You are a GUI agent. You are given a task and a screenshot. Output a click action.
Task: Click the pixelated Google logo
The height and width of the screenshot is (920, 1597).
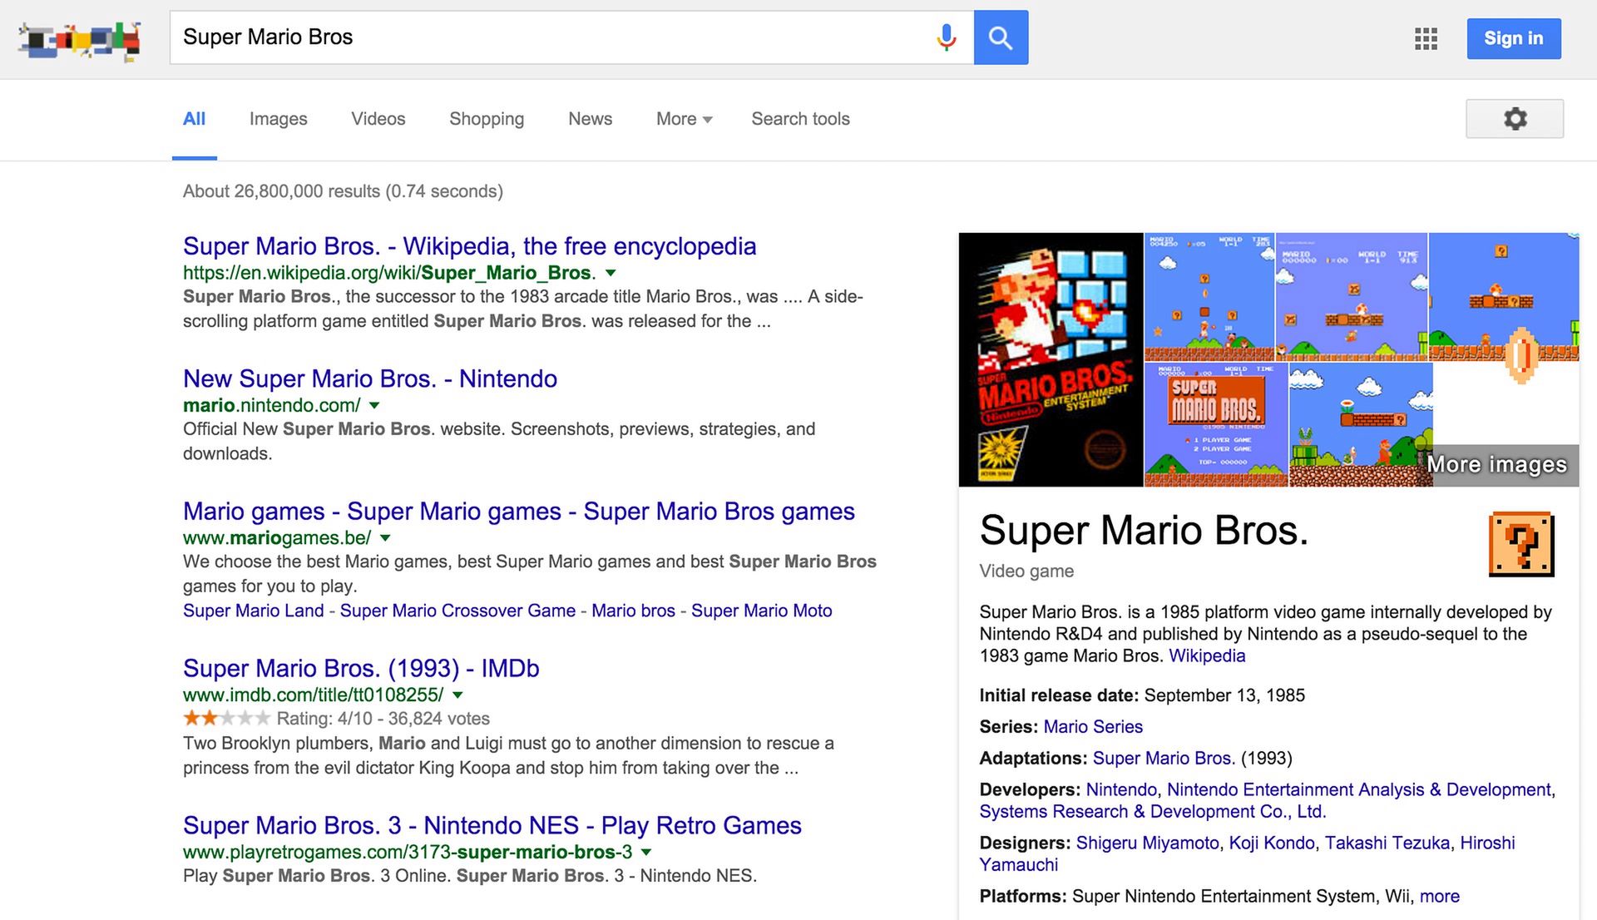[x=81, y=40]
